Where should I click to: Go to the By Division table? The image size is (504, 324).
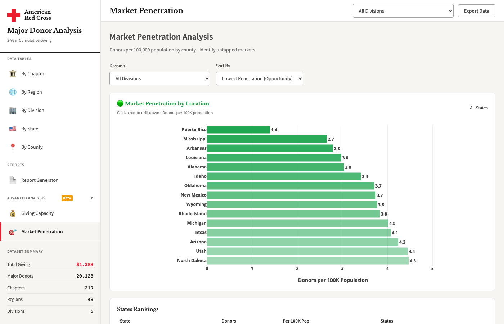(50, 111)
